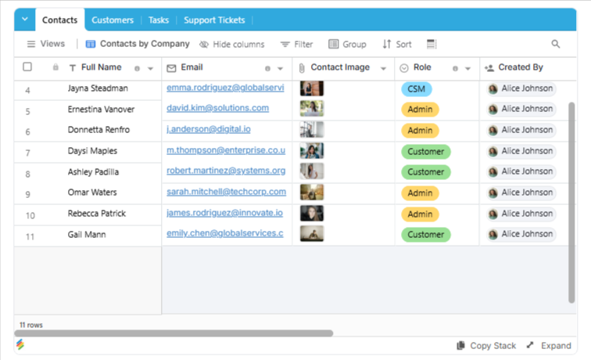The width and height of the screenshot is (591, 360).
Task: Click the Admin role tag for Ernestina Vanover
Action: 420,110
